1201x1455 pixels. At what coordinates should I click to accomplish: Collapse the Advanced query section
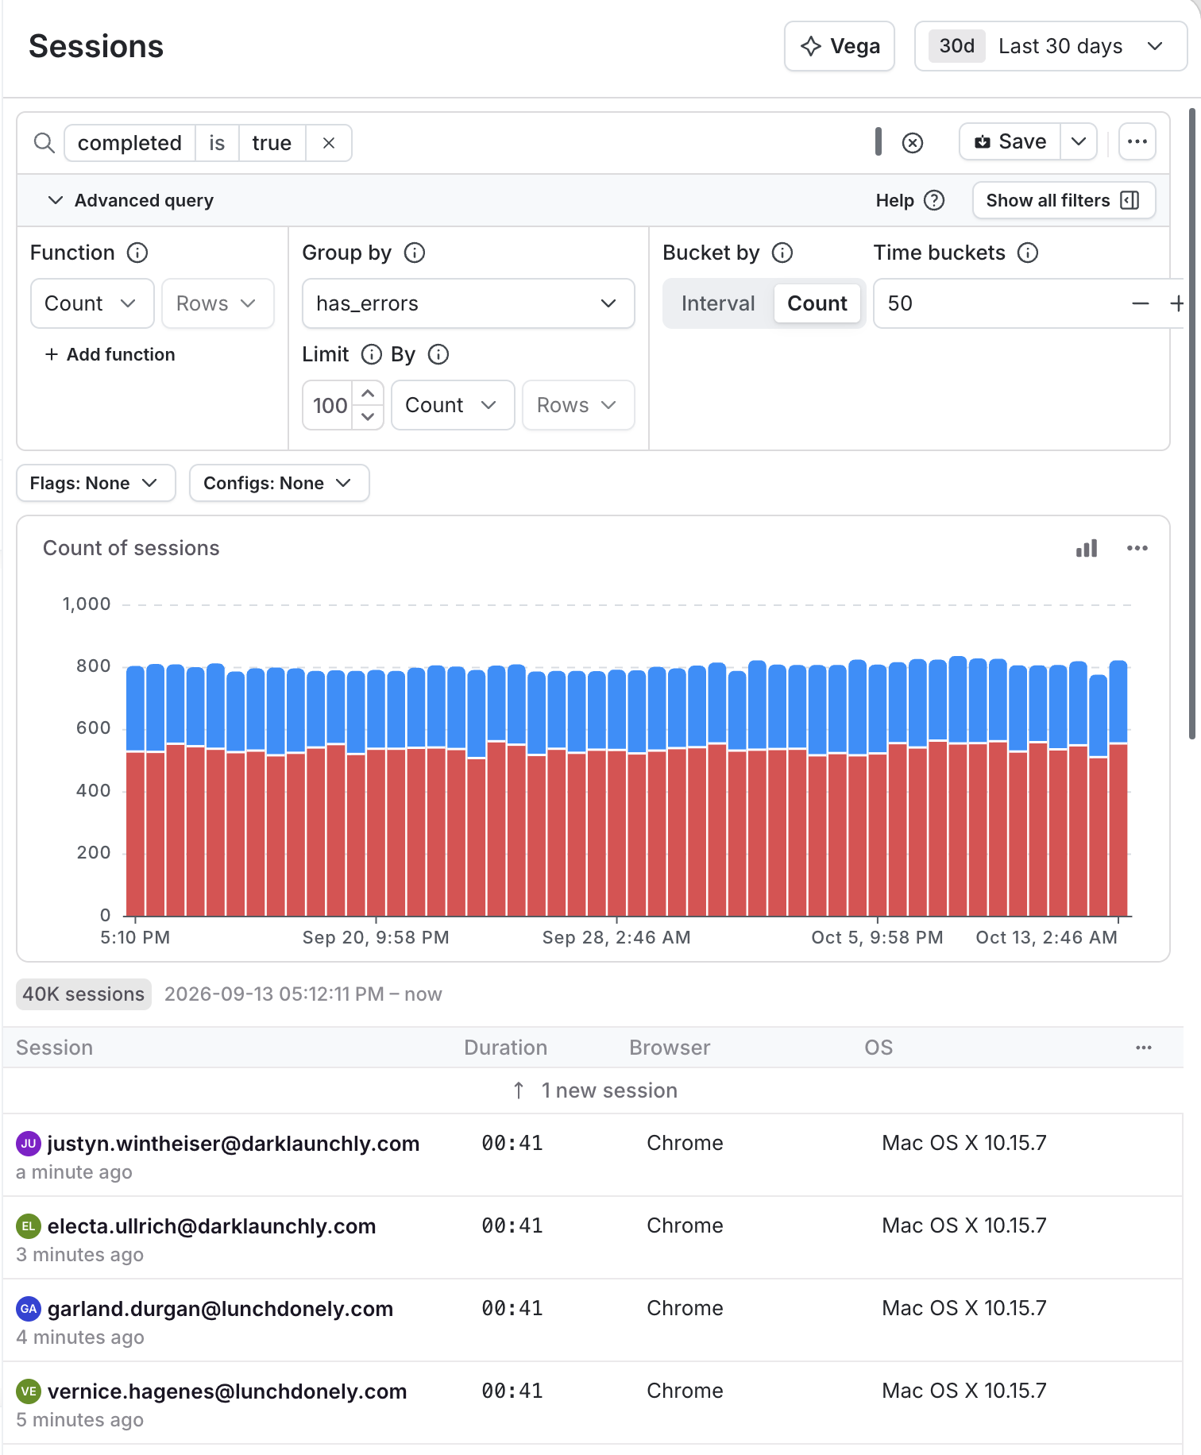tap(132, 200)
